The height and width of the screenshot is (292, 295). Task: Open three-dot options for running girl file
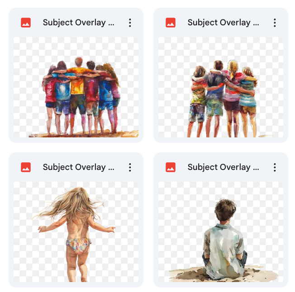click(130, 167)
